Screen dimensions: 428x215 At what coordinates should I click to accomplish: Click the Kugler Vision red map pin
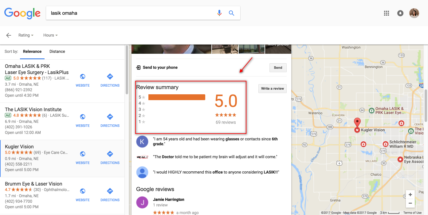tap(357, 125)
